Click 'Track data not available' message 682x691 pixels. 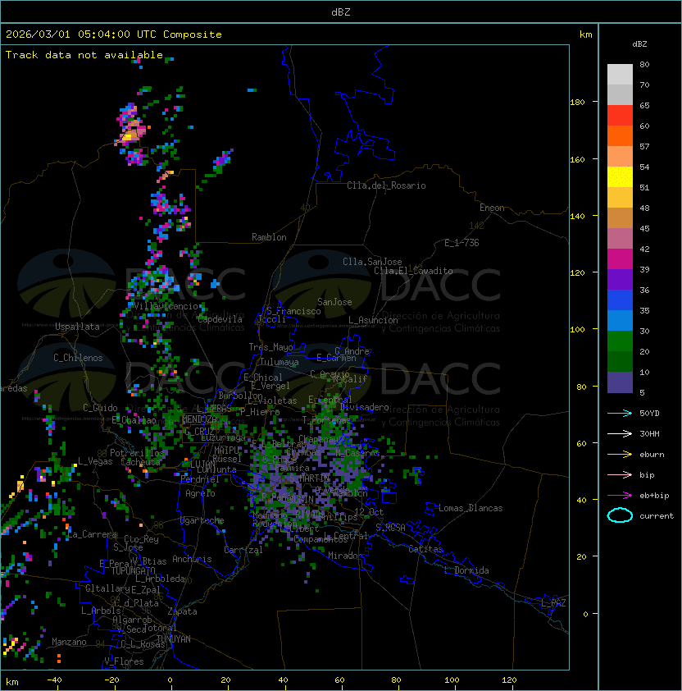tap(84, 55)
